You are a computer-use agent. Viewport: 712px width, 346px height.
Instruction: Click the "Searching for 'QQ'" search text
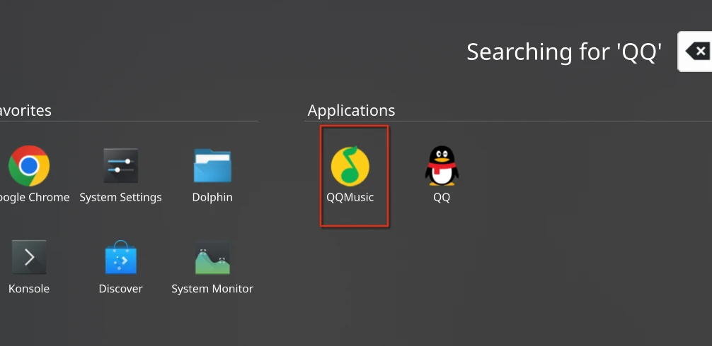pos(564,52)
